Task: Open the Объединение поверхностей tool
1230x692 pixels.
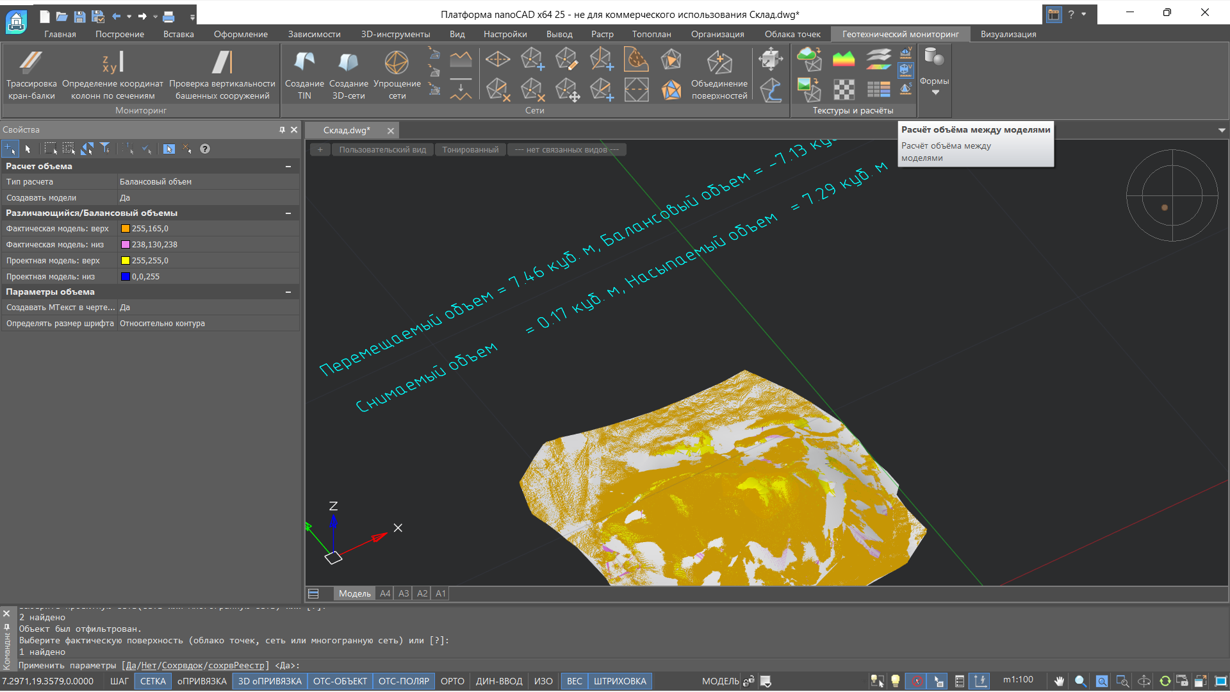Action: click(719, 63)
